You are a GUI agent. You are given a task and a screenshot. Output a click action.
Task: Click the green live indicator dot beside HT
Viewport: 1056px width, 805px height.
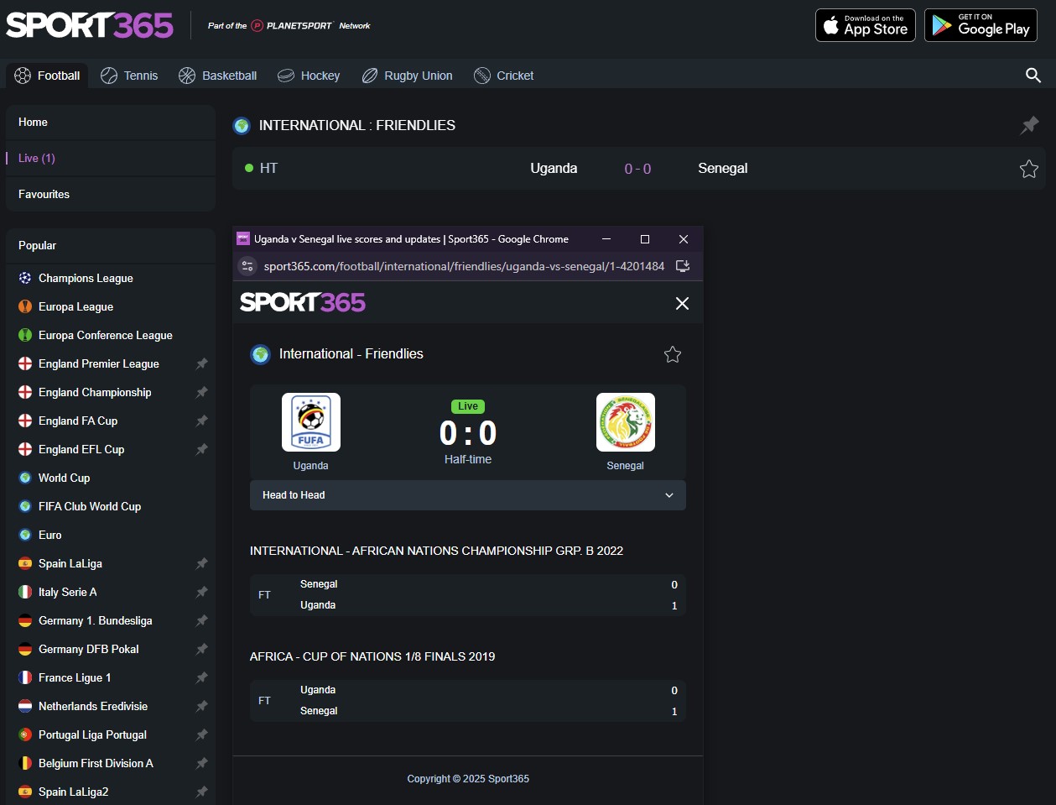tap(249, 168)
